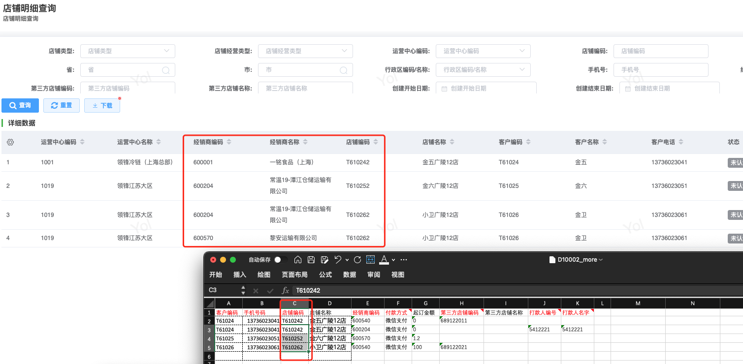Click the Excel home icon in title bar
Viewport: 743px width, 364px height.
click(x=298, y=260)
